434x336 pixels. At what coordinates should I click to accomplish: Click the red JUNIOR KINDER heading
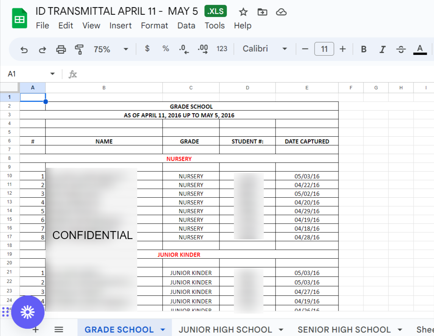tap(179, 255)
